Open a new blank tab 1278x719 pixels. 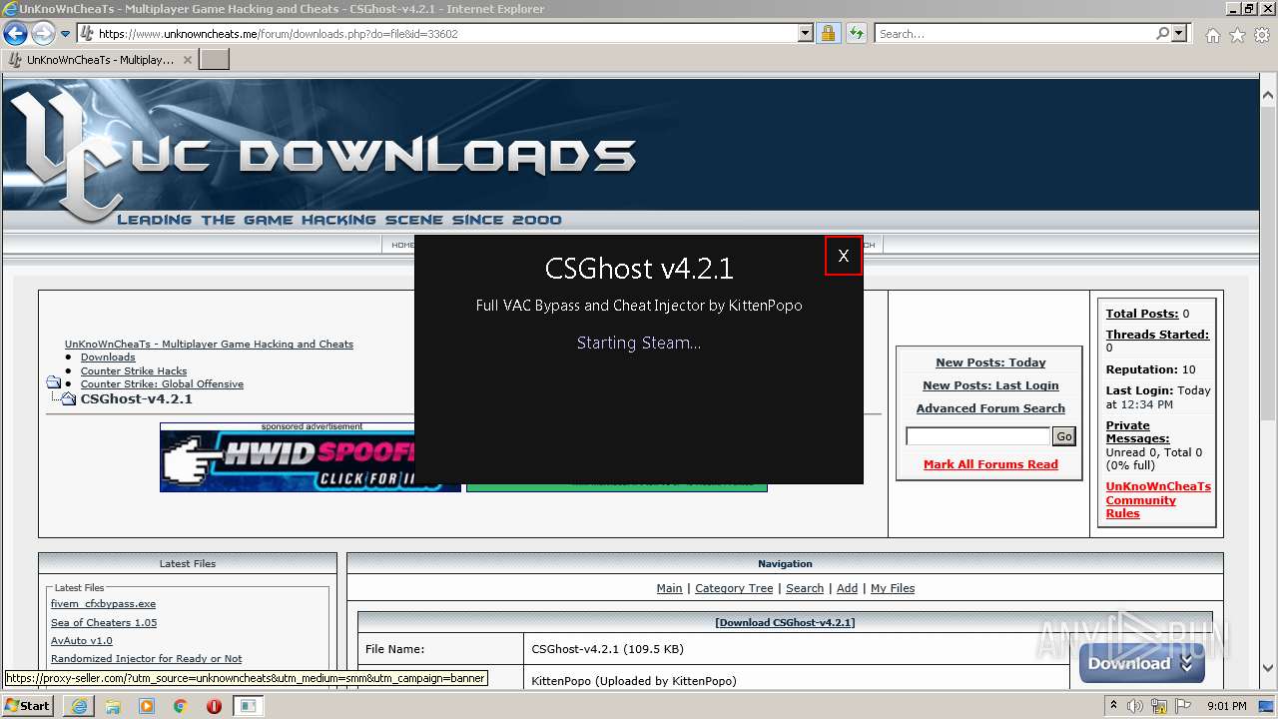click(215, 60)
